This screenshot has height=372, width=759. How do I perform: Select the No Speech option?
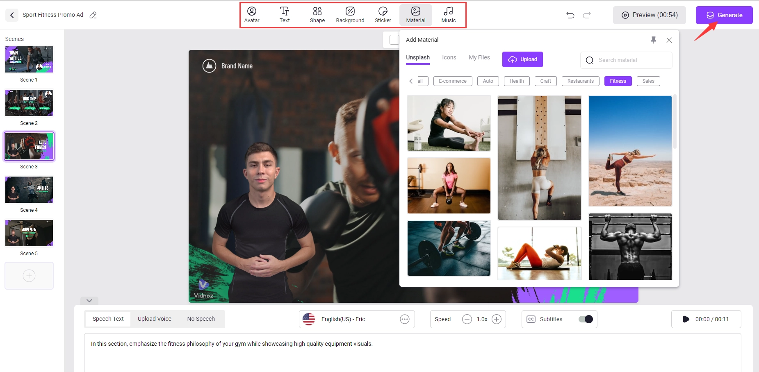201,319
